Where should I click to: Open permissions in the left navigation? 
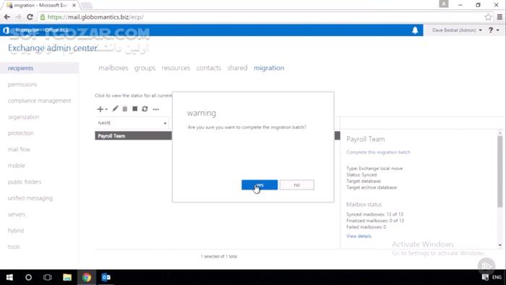(22, 85)
